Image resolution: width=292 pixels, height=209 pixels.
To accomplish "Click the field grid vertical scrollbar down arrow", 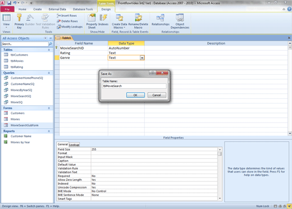I will tap(290, 134).
